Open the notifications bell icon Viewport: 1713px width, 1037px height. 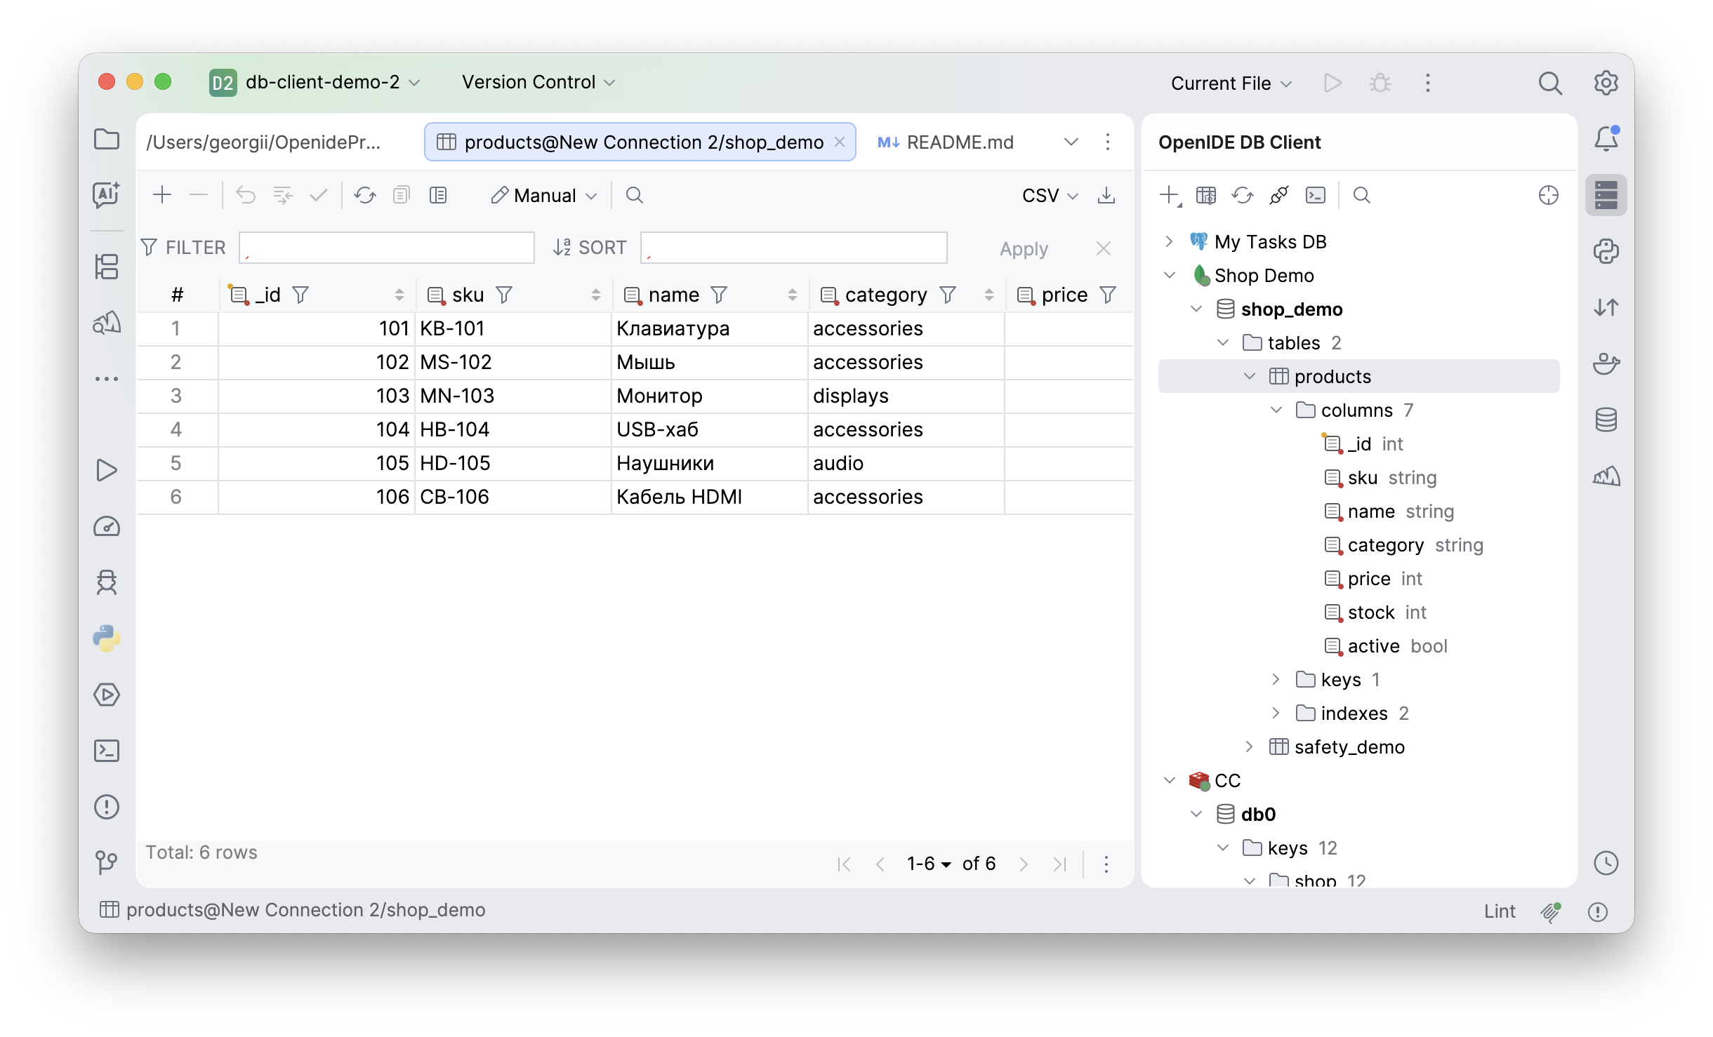coord(1606,139)
